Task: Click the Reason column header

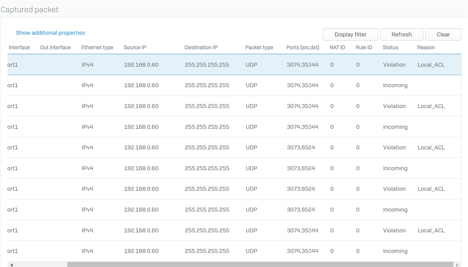Action: click(x=426, y=48)
